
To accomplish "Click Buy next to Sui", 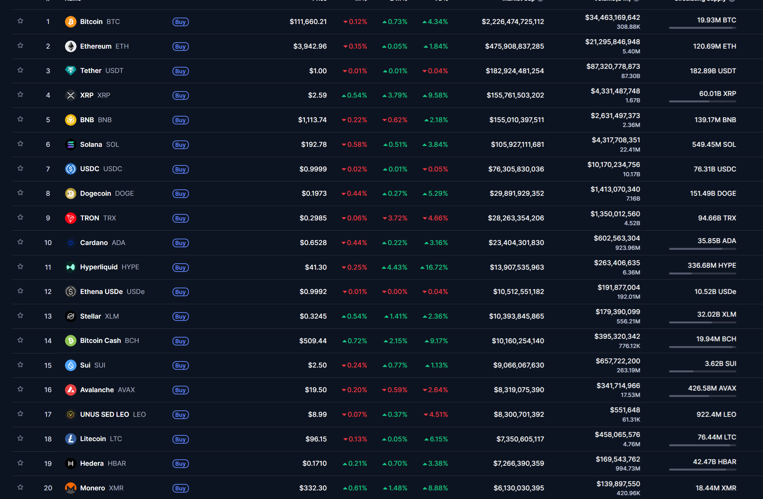I will [181, 366].
